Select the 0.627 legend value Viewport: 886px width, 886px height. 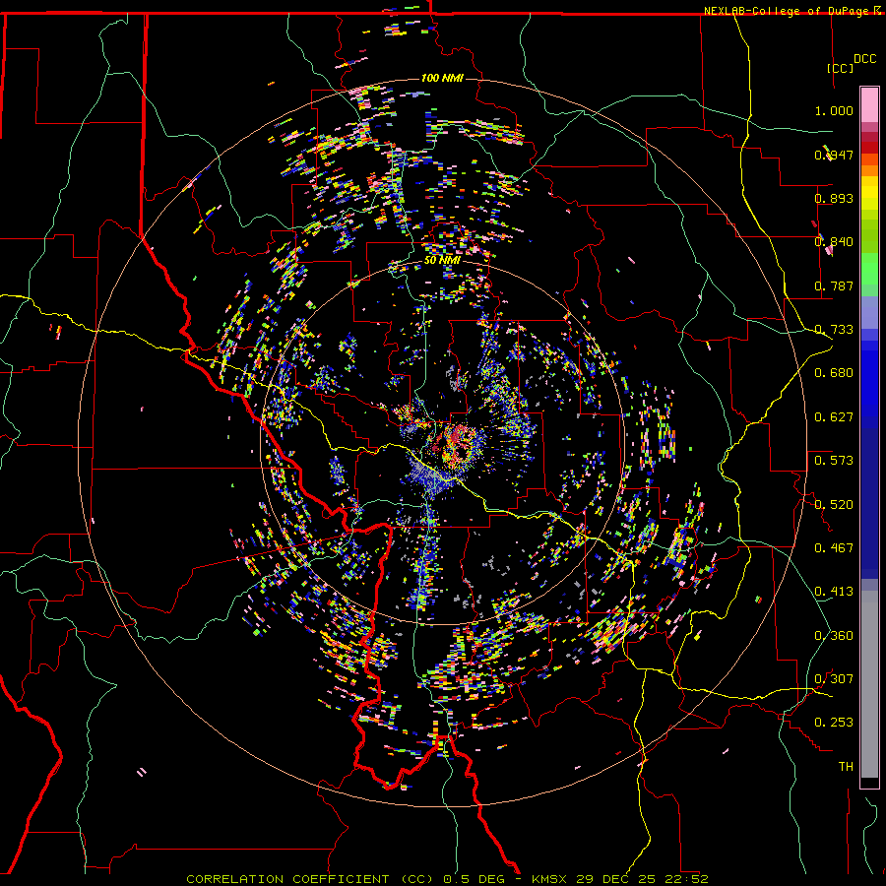pyautogui.click(x=834, y=416)
